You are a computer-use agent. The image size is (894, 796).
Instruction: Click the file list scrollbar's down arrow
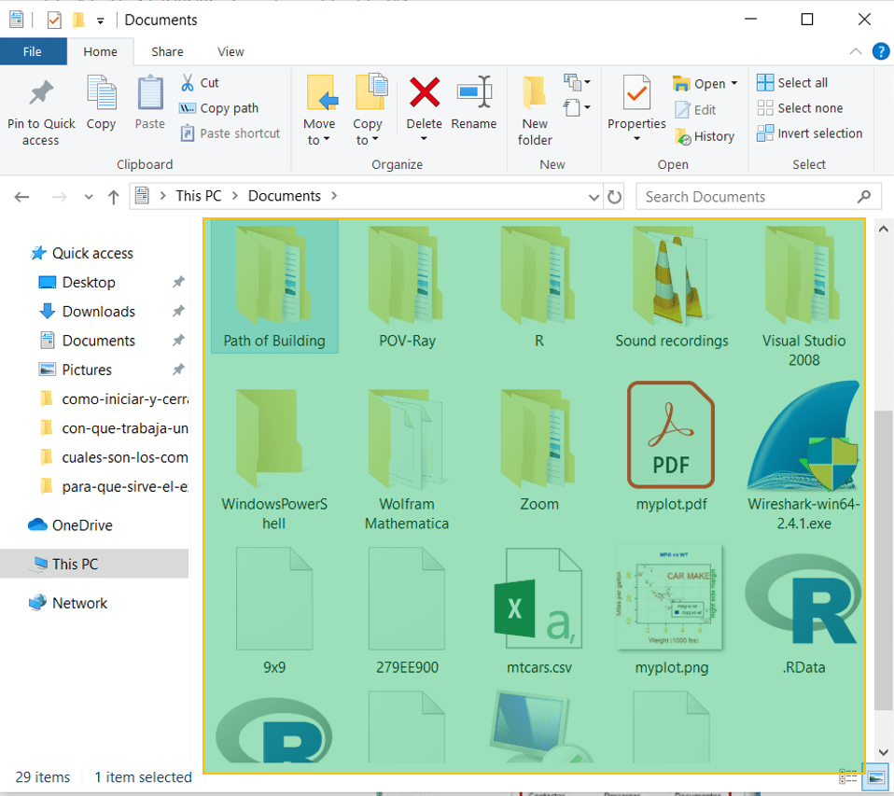(883, 752)
